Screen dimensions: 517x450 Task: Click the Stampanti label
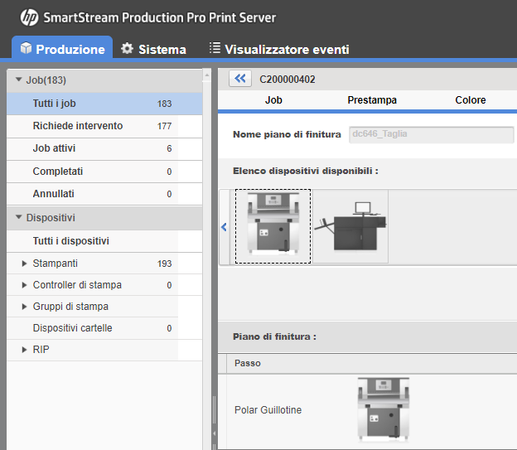[x=55, y=264]
